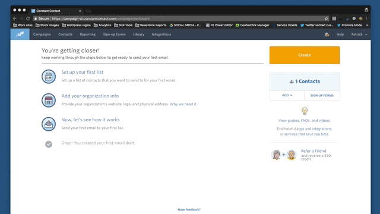Image resolution: width=380 pixels, height=214 pixels.
Task: Click Now, let's see how it works
Action: point(90,119)
